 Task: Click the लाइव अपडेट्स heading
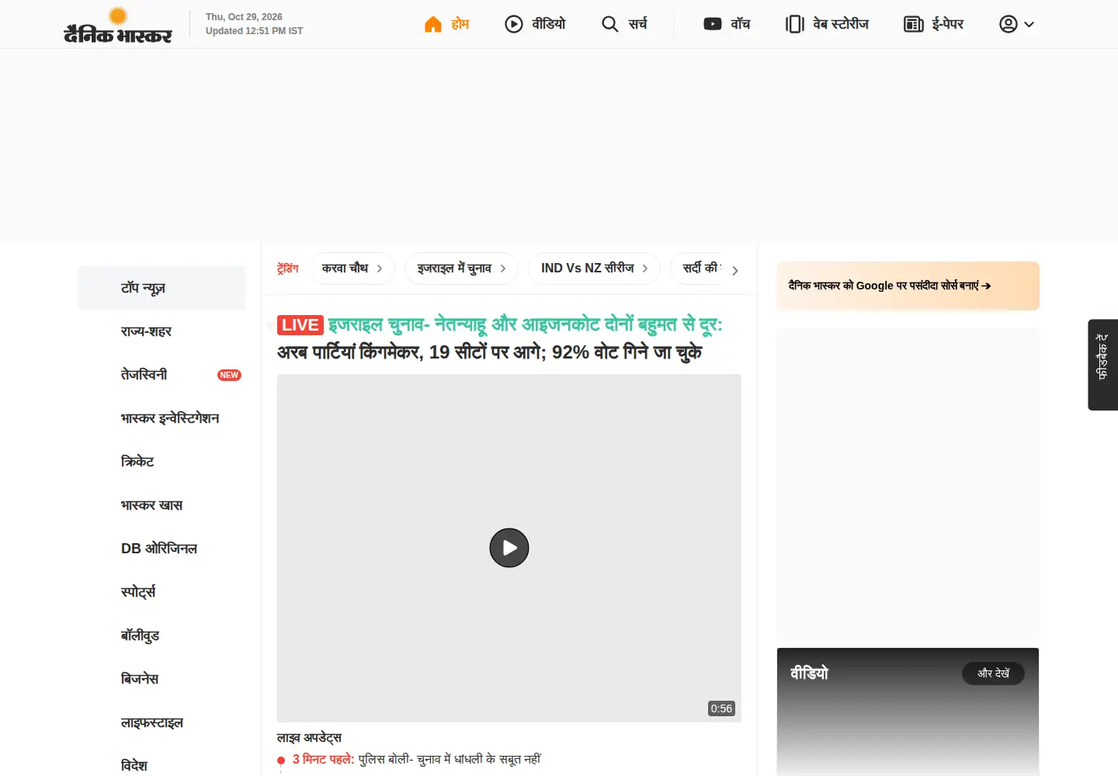pyautogui.click(x=309, y=737)
